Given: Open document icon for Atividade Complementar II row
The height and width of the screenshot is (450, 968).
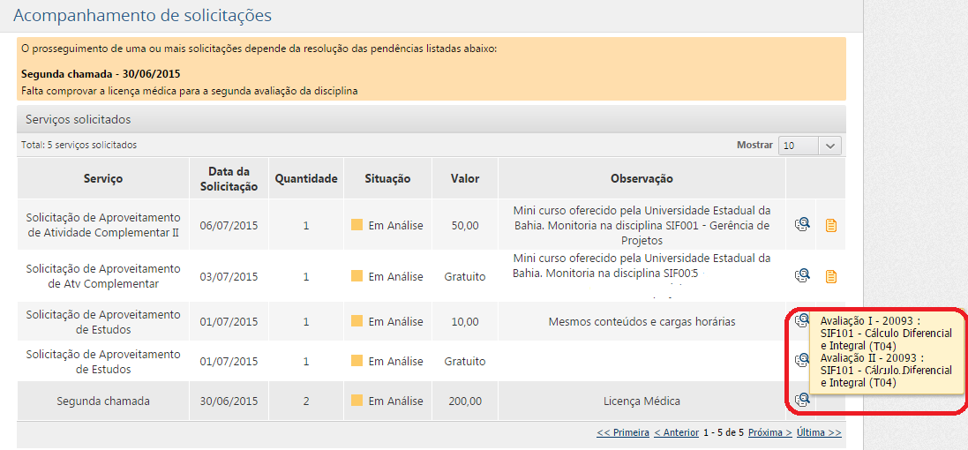Looking at the screenshot, I should tap(830, 225).
